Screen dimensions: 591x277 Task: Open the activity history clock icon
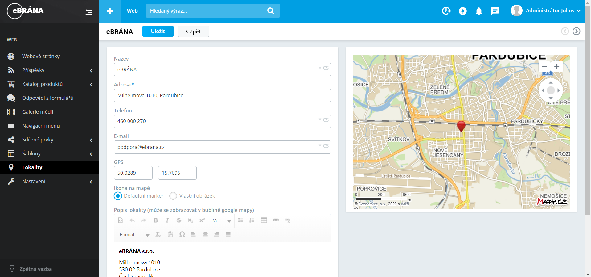click(446, 11)
